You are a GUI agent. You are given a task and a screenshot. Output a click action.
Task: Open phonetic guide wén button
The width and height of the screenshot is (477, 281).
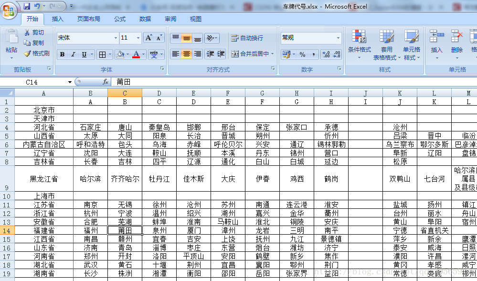(x=154, y=54)
